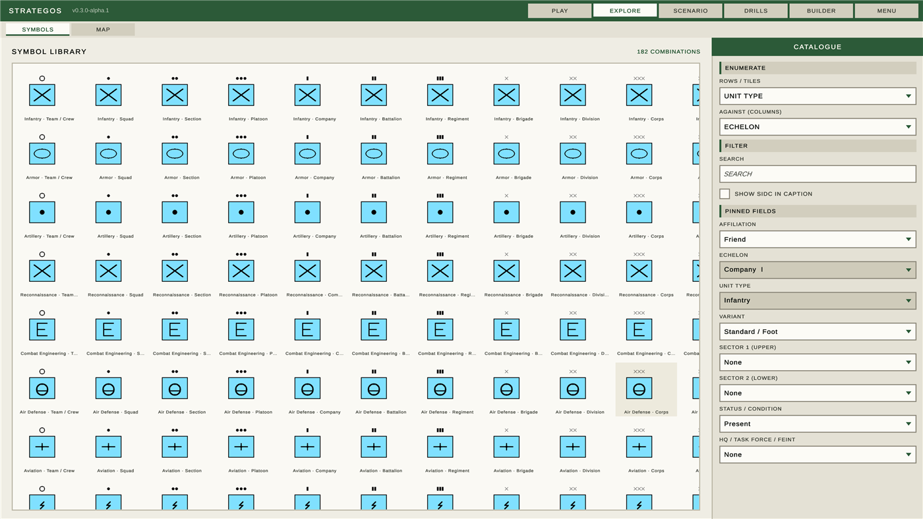Click the Strategos app title
Image resolution: width=923 pixels, height=519 pixels.
tap(35, 11)
